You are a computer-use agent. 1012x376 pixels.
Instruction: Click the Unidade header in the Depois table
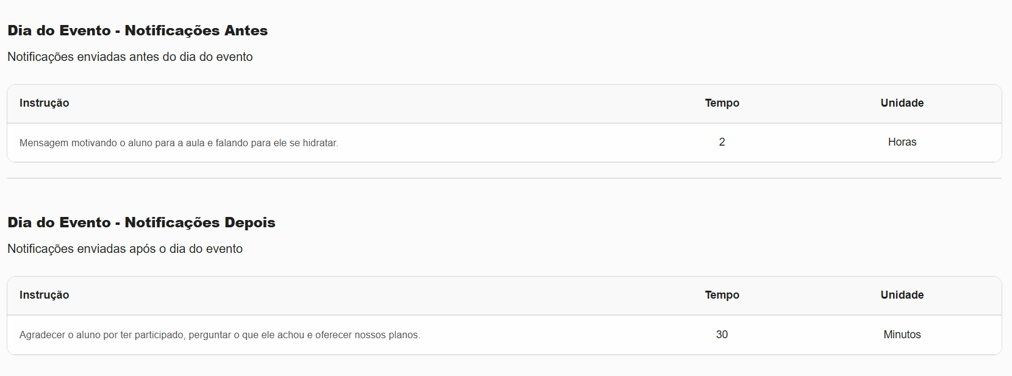click(x=902, y=295)
